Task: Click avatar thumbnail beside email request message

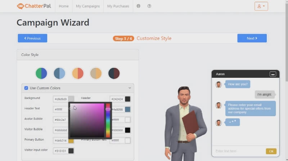Action: pyautogui.click(x=219, y=105)
